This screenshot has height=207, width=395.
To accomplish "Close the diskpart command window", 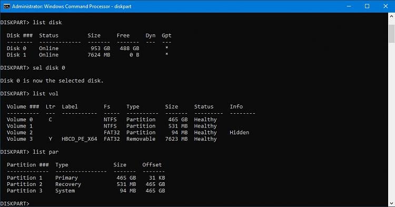I will [x=386, y=6].
